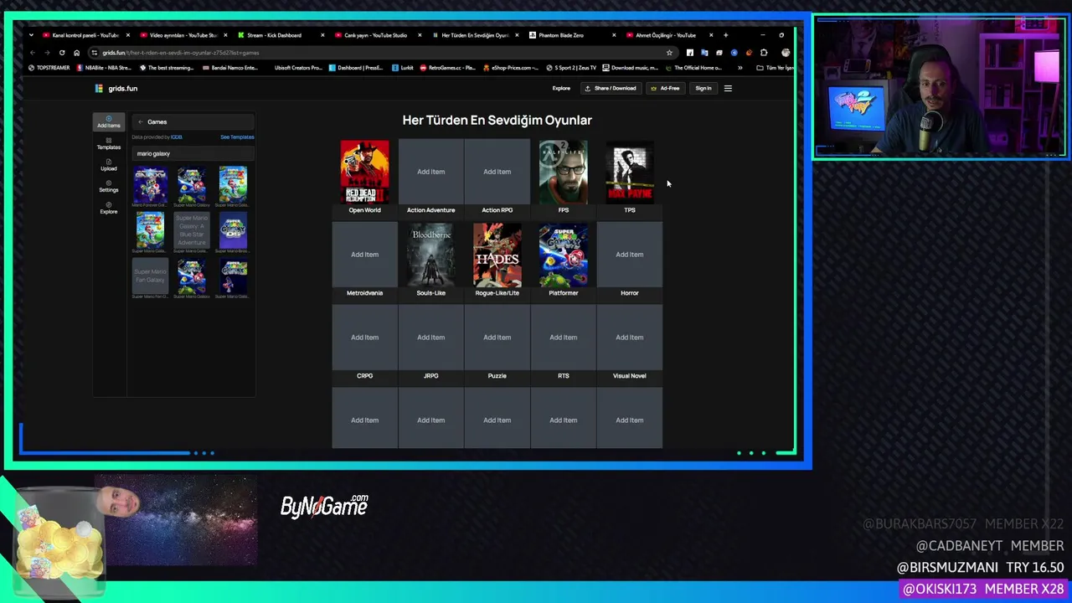Open a new browser tab
The image size is (1072, 603).
[725, 35]
